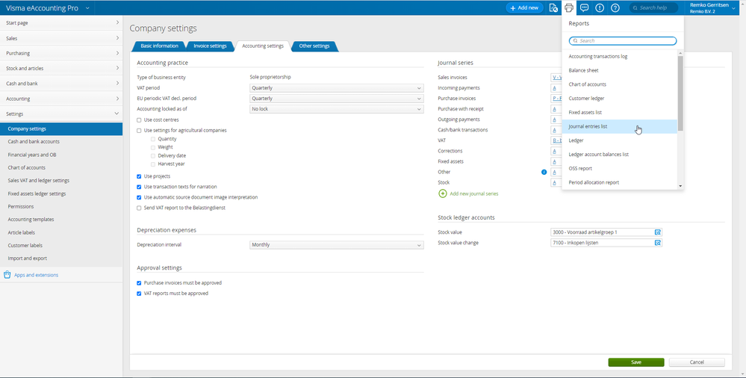
Task: Click the Stock value change lookup icon
Action: point(658,243)
